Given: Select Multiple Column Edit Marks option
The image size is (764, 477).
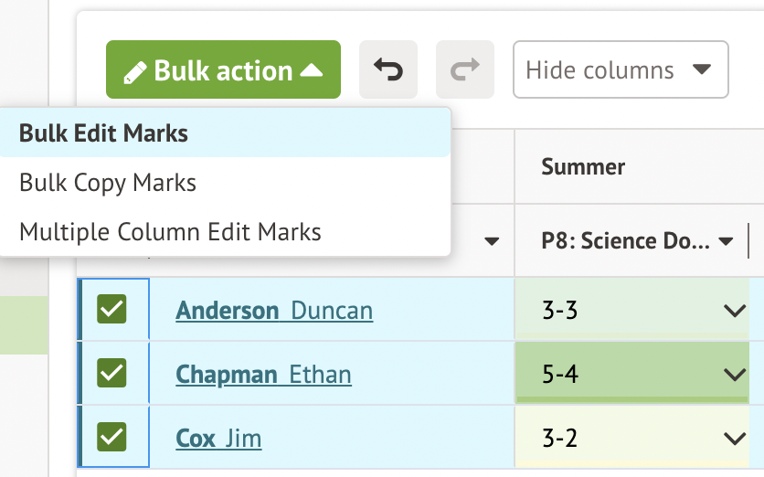Looking at the screenshot, I should click(x=170, y=232).
